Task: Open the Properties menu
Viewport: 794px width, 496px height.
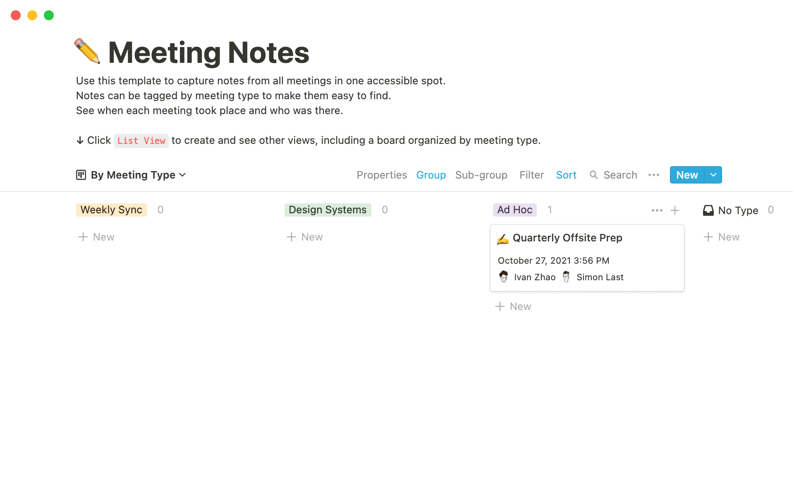Action: coord(382,175)
